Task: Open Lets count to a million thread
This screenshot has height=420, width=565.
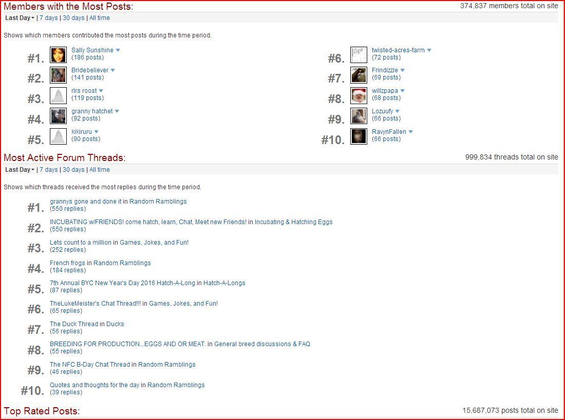Action: pos(81,243)
